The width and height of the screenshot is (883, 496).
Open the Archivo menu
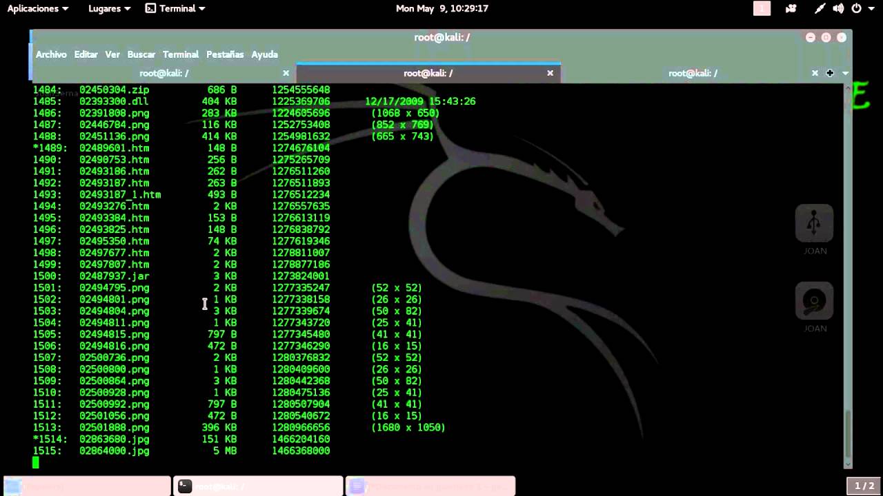pos(51,54)
